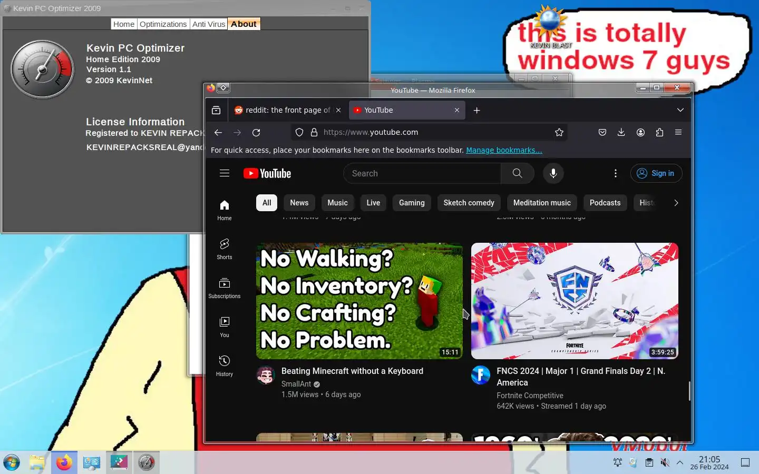Open Anti Virus tab in Kevin PC Optimizer
The image size is (759, 474).
pyautogui.click(x=209, y=24)
